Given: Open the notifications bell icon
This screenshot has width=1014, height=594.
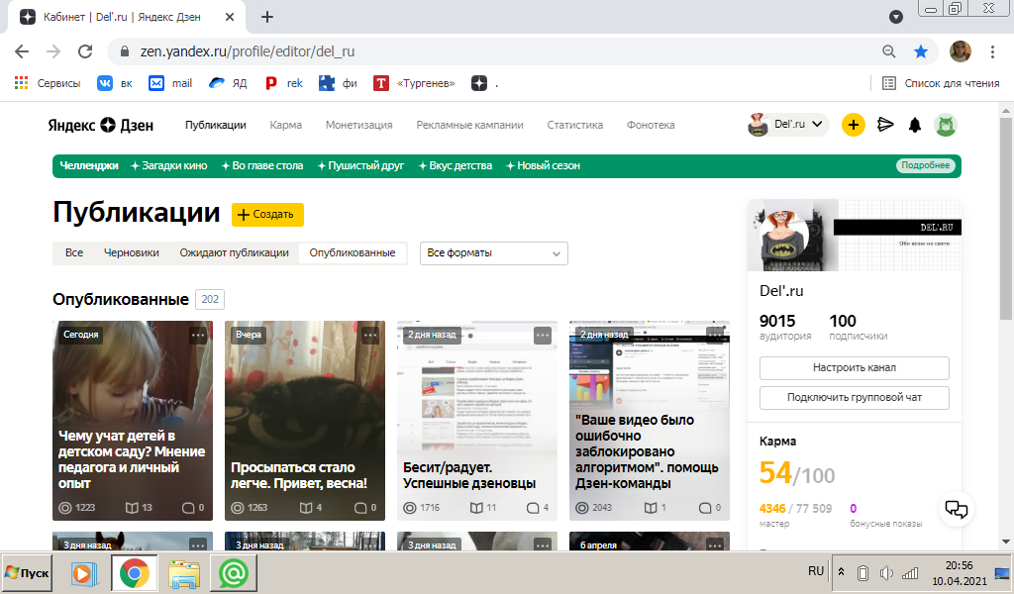Looking at the screenshot, I should coord(914,125).
